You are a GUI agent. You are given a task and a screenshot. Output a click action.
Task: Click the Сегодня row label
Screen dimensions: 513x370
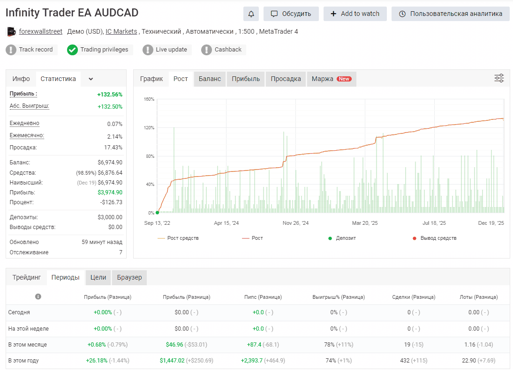click(19, 312)
